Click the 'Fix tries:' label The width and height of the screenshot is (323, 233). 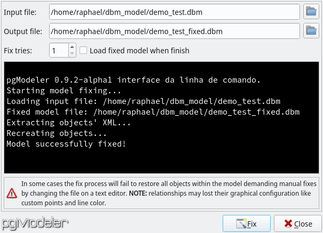click(18, 50)
